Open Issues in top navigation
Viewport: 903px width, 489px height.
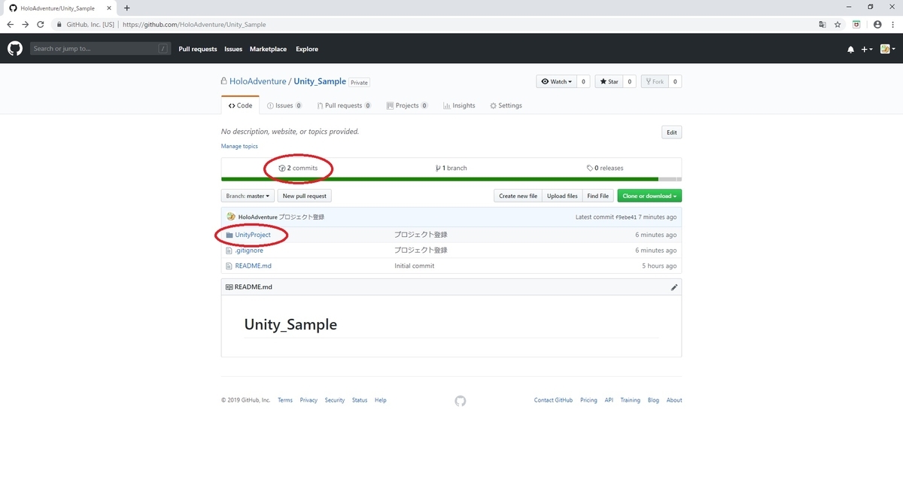[x=233, y=49]
